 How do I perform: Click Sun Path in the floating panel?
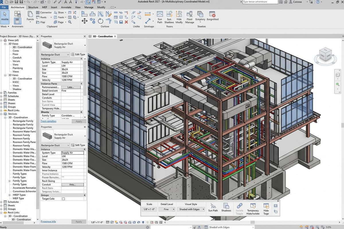(x=213, y=207)
